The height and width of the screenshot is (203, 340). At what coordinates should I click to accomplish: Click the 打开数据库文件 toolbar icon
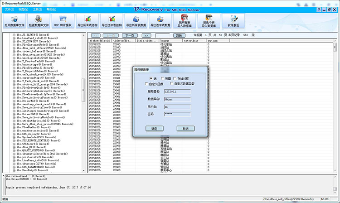click(15, 21)
